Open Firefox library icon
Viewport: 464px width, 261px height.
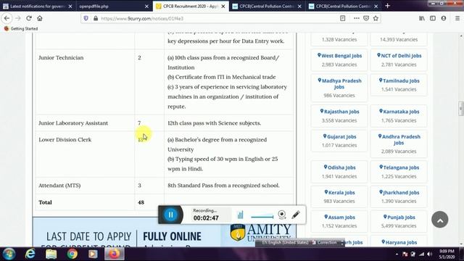pos(422,18)
